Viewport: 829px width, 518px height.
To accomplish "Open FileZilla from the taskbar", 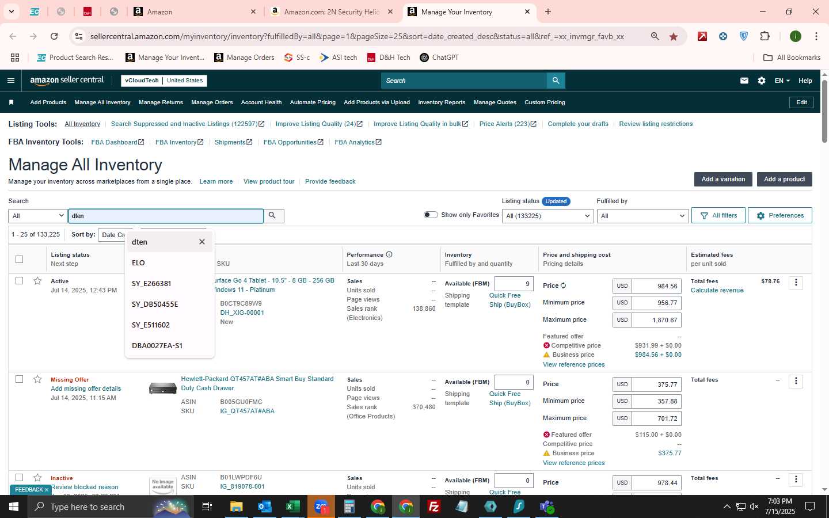I will [x=434, y=506].
